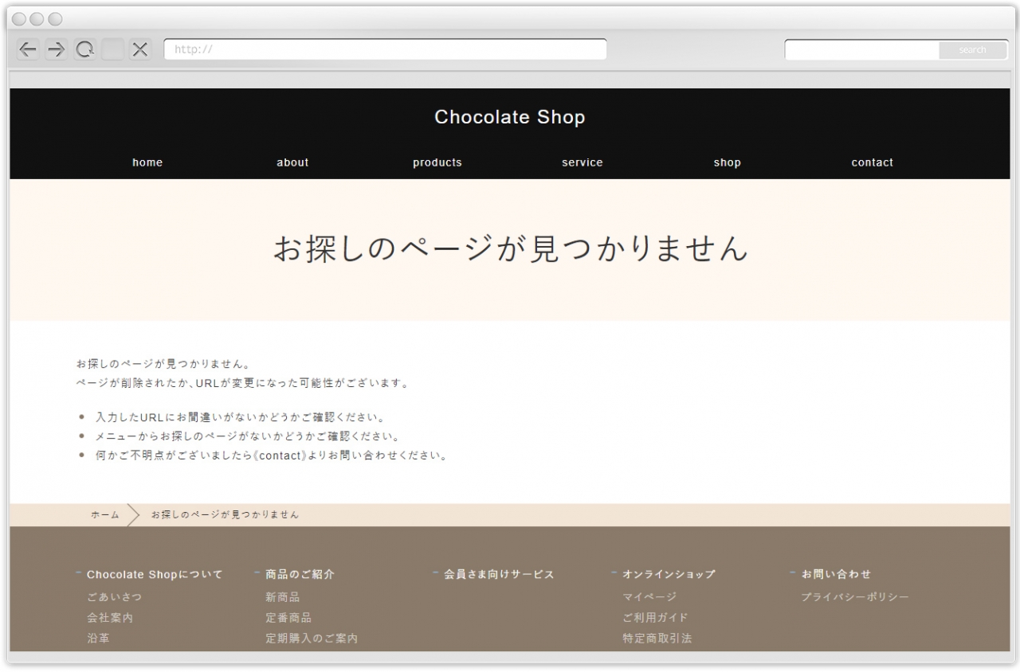1020x672 pixels.
Task: Open the 新商品 footer link
Action: 283,597
